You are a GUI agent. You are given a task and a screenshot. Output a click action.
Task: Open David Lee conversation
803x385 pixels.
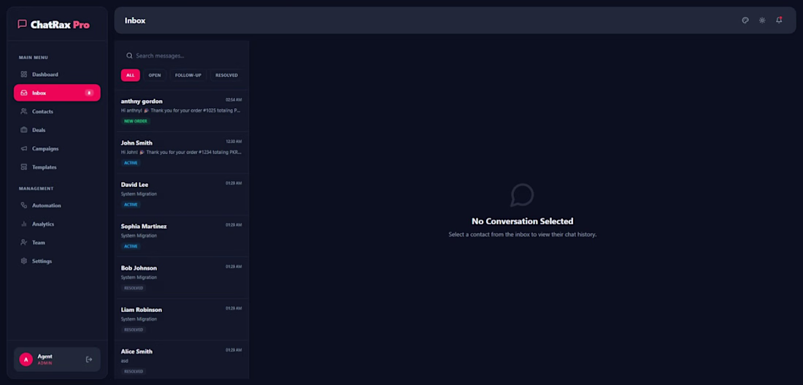point(182,194)
